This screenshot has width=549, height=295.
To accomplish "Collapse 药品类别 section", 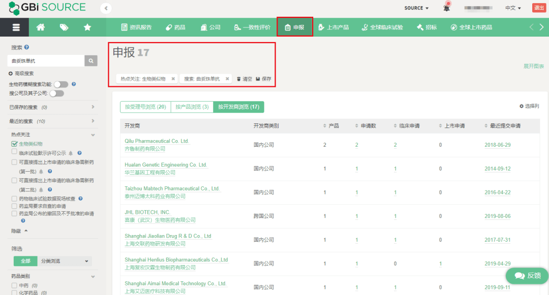I will [93, 277].
